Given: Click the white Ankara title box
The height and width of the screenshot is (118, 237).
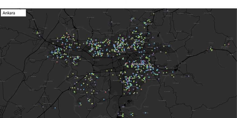Looking at the screenshot, I should [x=13, y=13].
